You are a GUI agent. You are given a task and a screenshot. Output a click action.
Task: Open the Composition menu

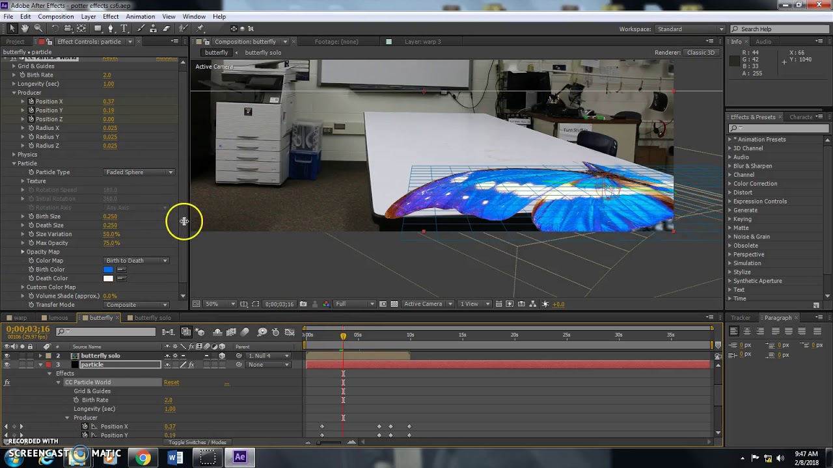tap(55, 16)
